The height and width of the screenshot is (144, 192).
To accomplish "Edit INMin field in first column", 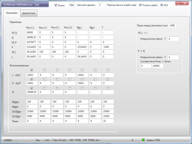I will [32, 106].
